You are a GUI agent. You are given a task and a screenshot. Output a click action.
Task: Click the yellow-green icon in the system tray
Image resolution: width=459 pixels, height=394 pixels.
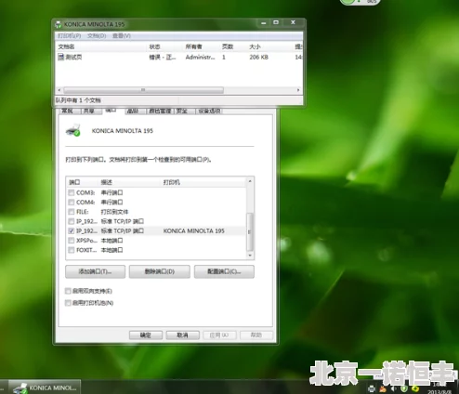click(415, 388)
